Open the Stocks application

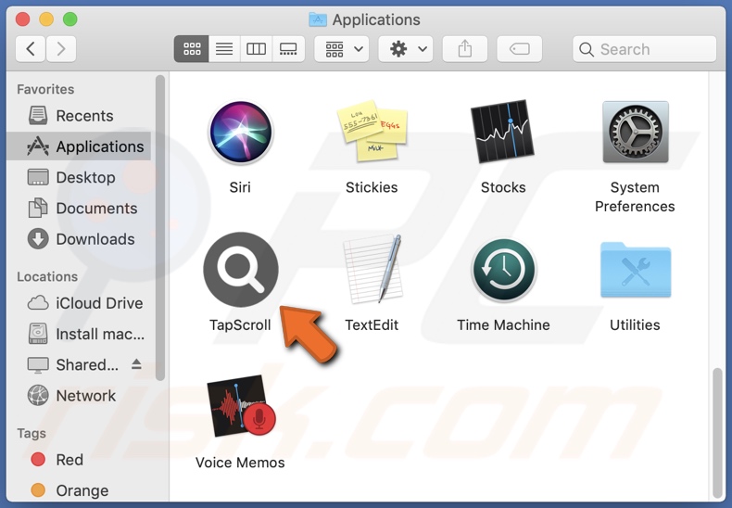click(503, 133)
